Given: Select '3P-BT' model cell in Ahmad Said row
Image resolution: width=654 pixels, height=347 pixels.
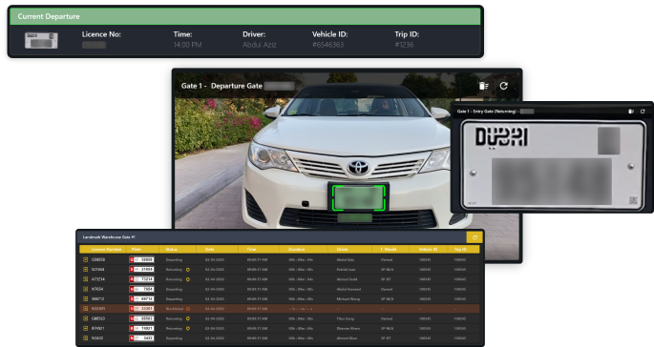Looking at the screenshot, I should click(386, 279).
